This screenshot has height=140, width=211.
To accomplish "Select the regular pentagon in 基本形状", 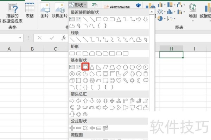I will point(126,67).
